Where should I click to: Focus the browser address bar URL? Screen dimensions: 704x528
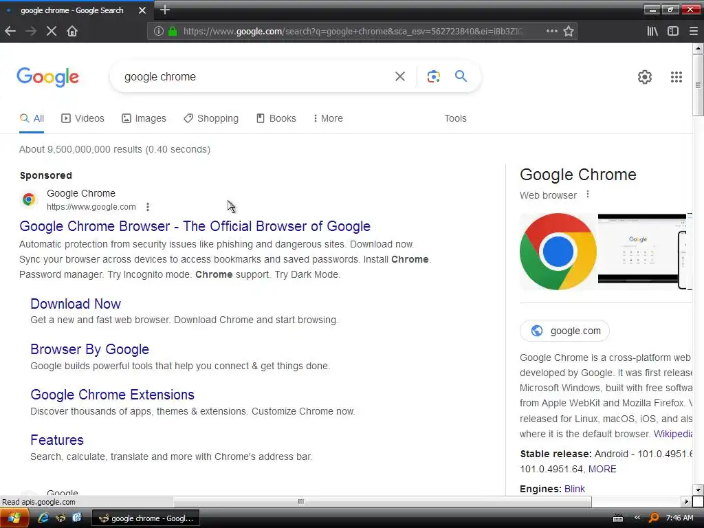(x=353, y=31)
